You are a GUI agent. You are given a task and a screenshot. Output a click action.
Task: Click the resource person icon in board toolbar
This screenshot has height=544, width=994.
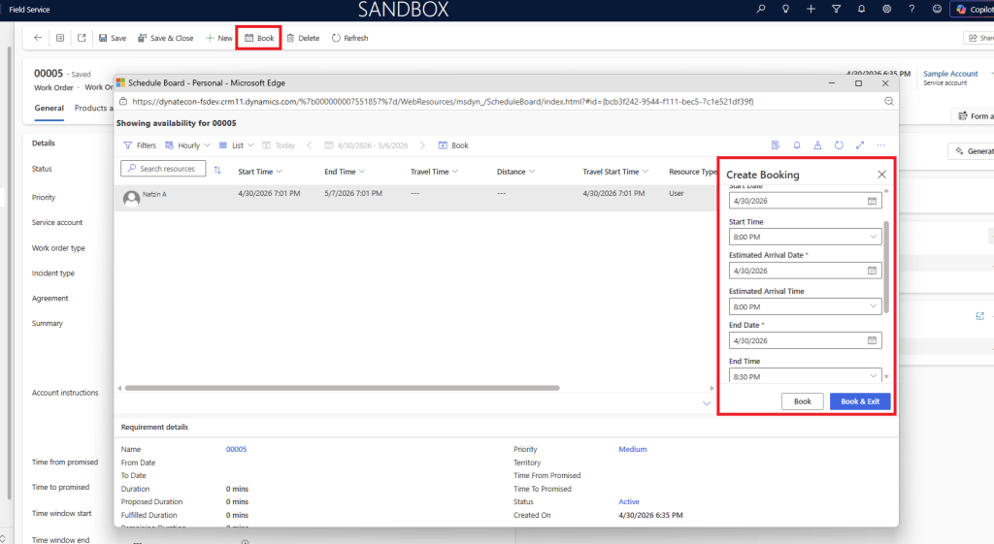(817, 145)
